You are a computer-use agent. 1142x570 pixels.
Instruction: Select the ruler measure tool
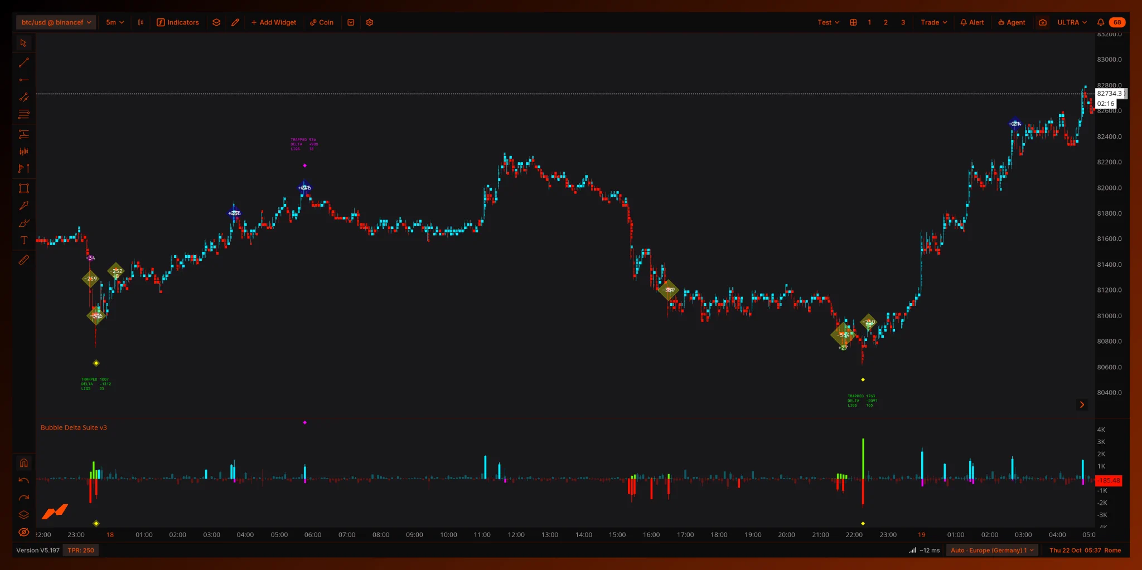coord(23,260)
